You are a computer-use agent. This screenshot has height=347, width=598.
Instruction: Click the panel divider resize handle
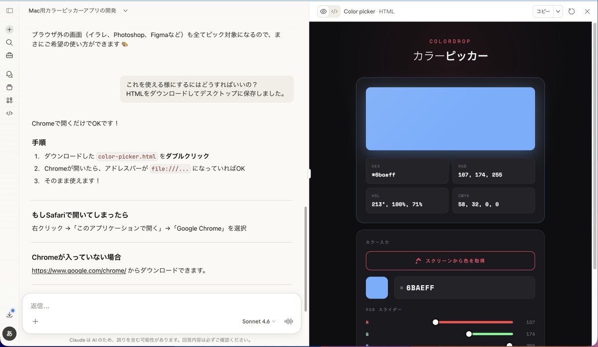click(x=309, y=173)
